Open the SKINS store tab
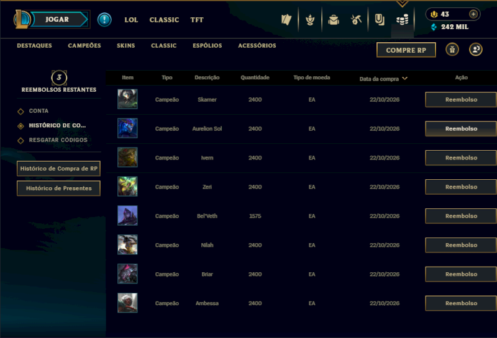Image resolution: width=497 pixels, height=338 pixels. pyautogui.click(x=126, y=45)
